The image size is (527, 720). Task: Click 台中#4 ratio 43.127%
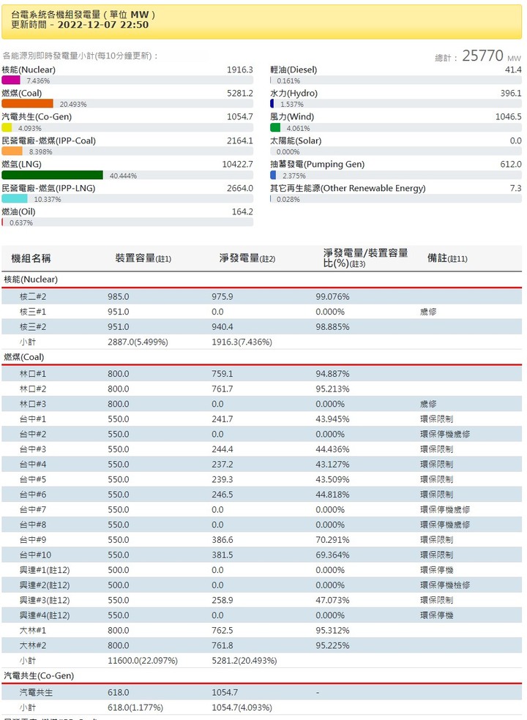coord(332,465)
